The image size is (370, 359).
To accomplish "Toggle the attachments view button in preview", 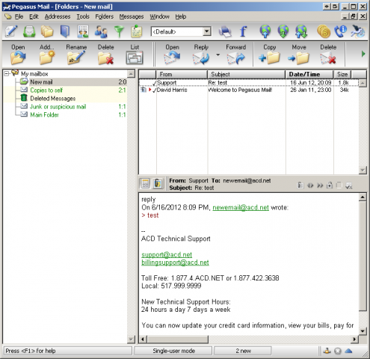I will 158,184.
